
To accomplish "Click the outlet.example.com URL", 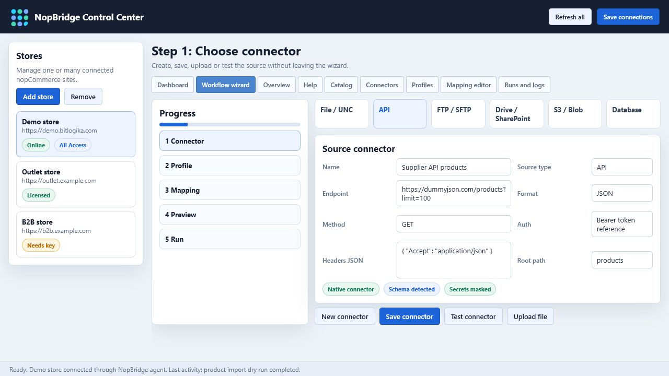I will tap(59, 181).
